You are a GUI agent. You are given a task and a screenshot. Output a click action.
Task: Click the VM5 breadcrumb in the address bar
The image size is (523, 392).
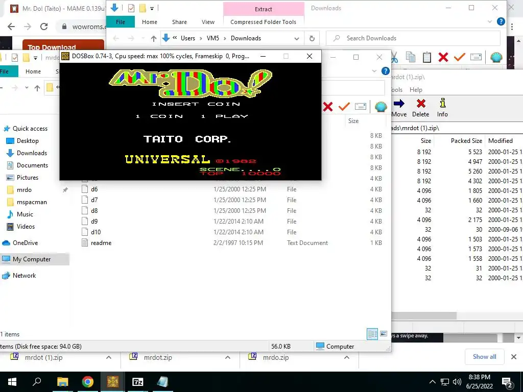click(x=213, y=38)
